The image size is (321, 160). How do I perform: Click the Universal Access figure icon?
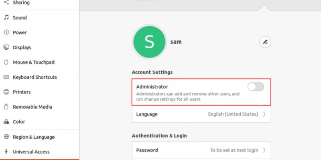pos(6,152)
